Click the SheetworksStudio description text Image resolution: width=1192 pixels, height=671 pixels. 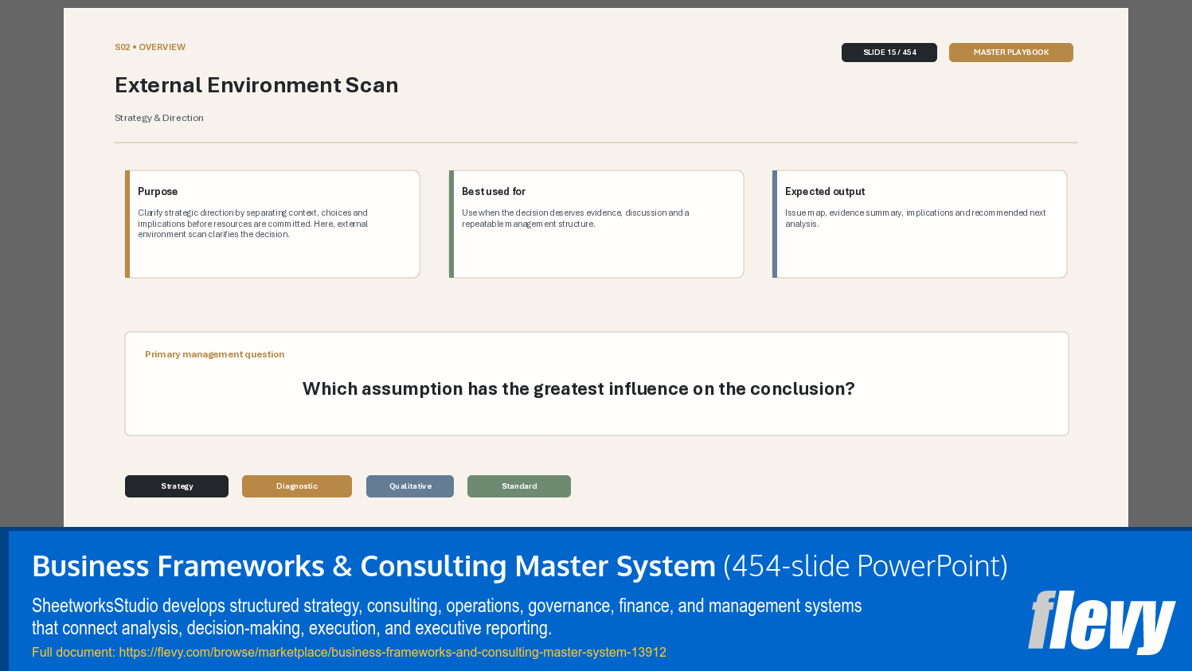(x=447, y=617)
